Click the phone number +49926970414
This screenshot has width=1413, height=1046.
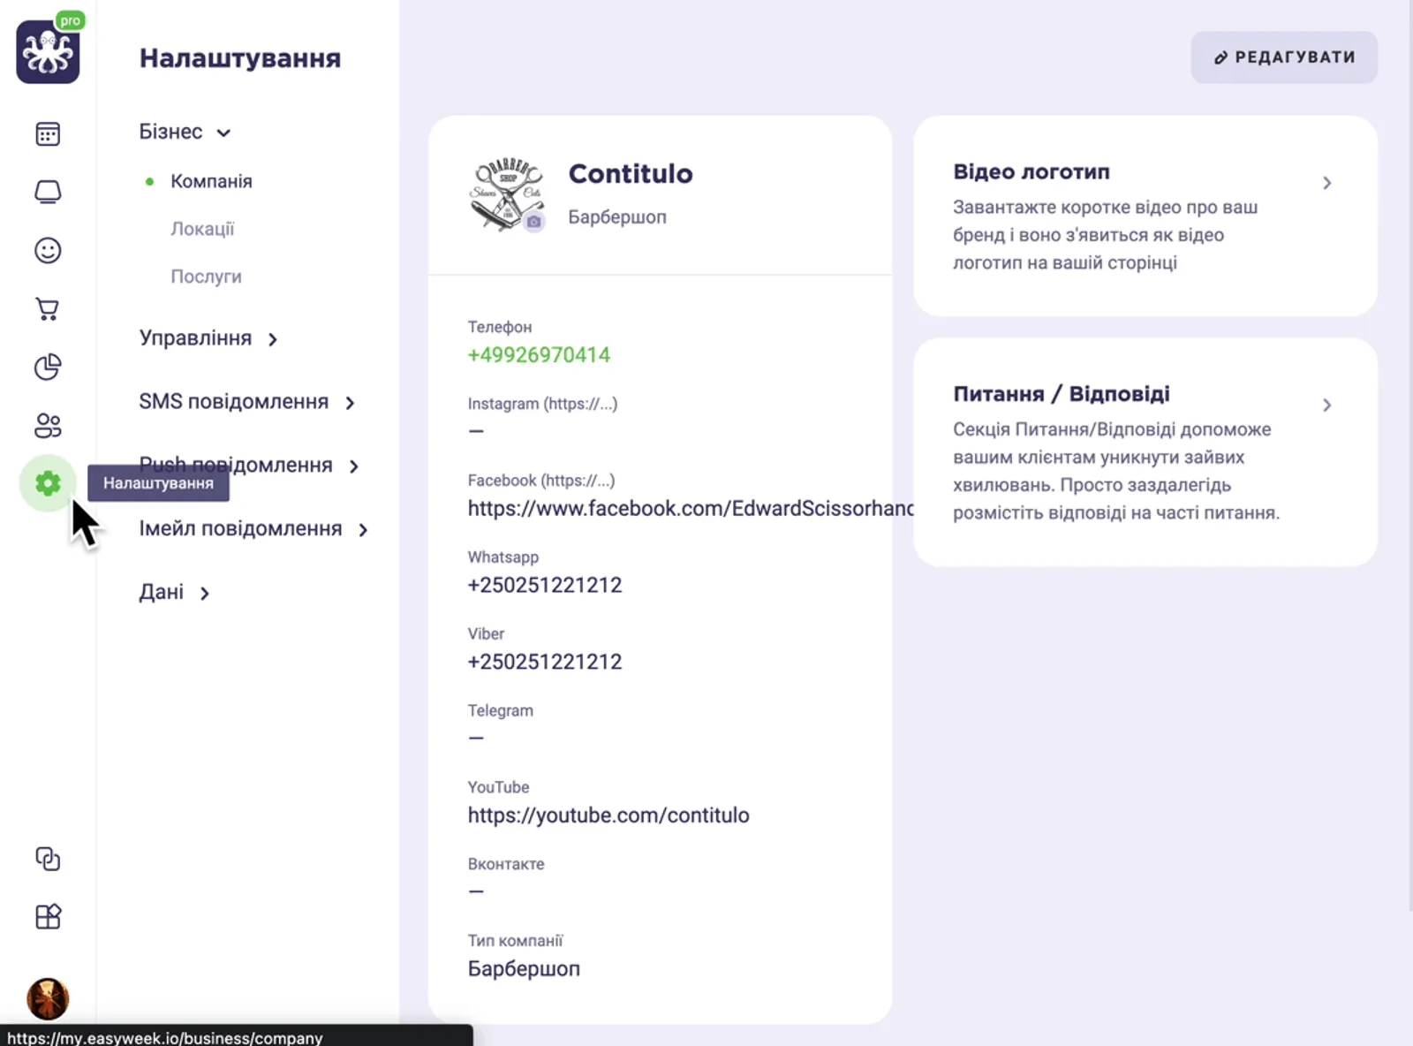pyautogui.click(x=539, y=355)
